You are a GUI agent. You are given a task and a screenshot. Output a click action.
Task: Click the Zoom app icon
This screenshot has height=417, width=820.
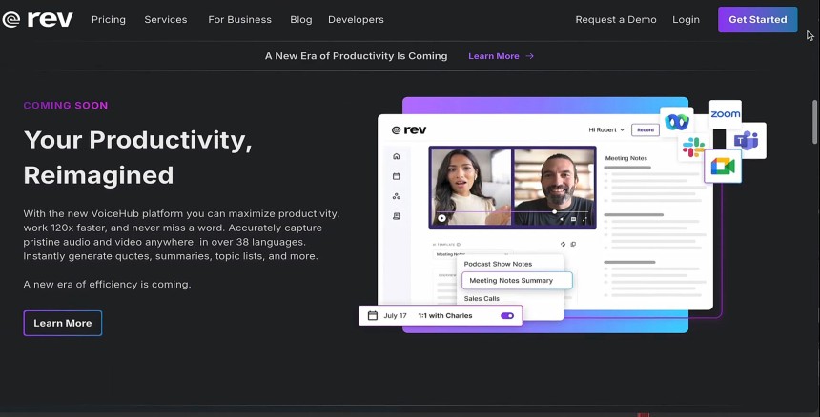point(725,114)
